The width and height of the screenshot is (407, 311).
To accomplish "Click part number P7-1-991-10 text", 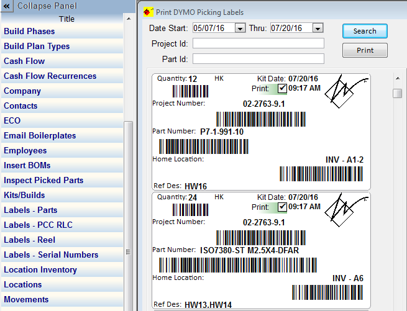I will coord(222,132).
